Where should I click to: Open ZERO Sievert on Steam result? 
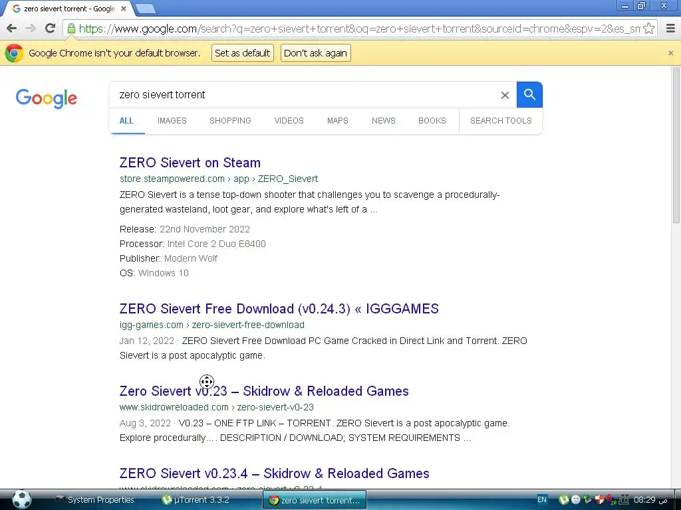pos(190,163)
